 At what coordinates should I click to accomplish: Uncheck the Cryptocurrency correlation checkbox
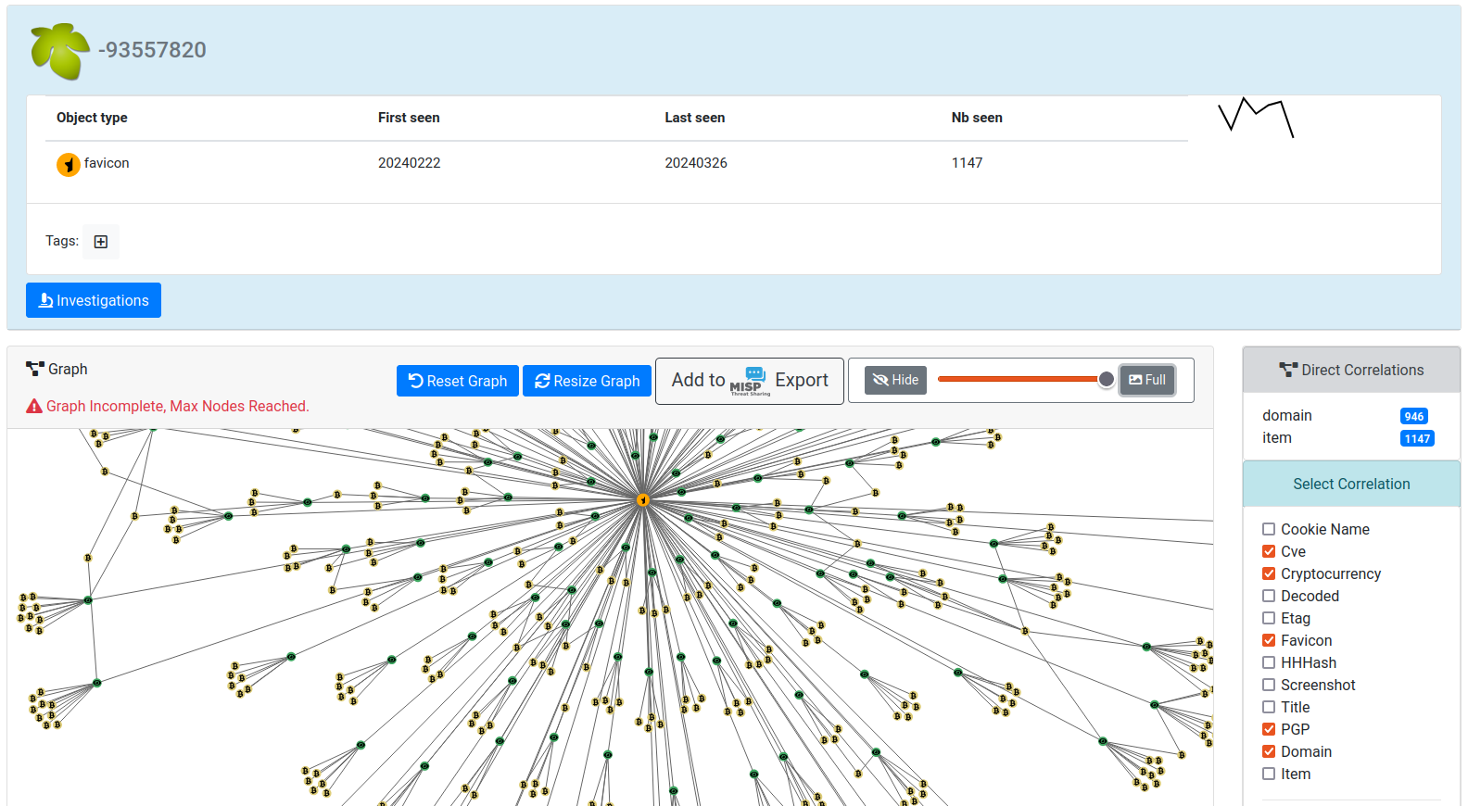point(1269,573)
